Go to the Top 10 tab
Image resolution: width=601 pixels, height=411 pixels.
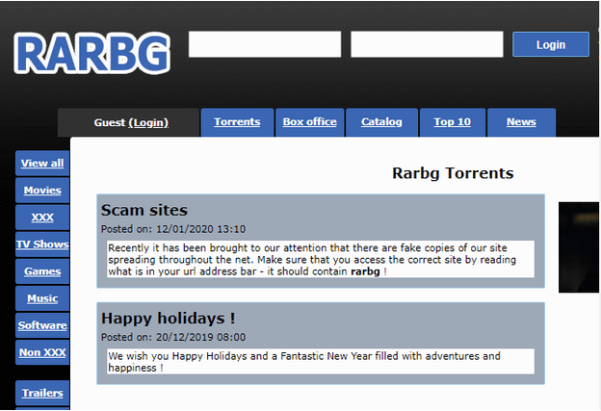pyautogui.click(x=453, y=122)
